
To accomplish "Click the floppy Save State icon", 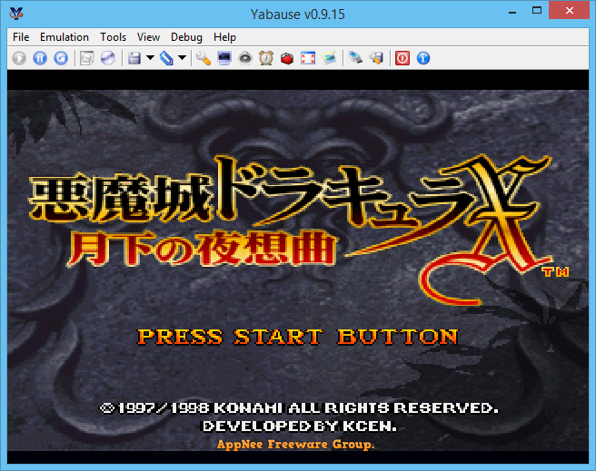I will click(x=134, y=58).
